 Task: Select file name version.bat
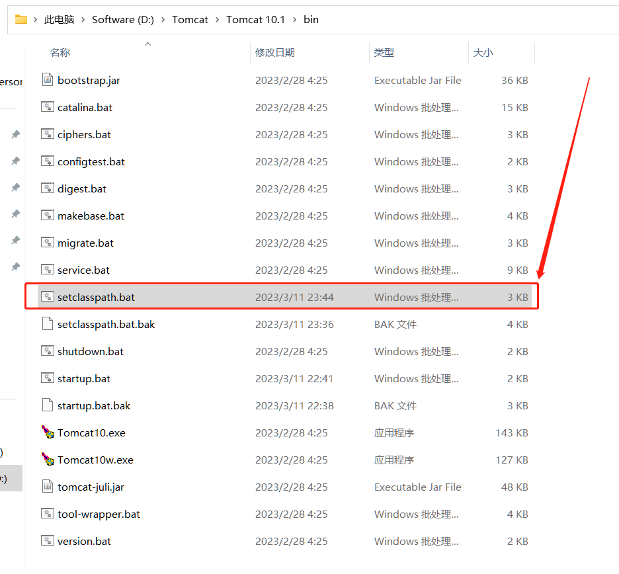point(84,541)
